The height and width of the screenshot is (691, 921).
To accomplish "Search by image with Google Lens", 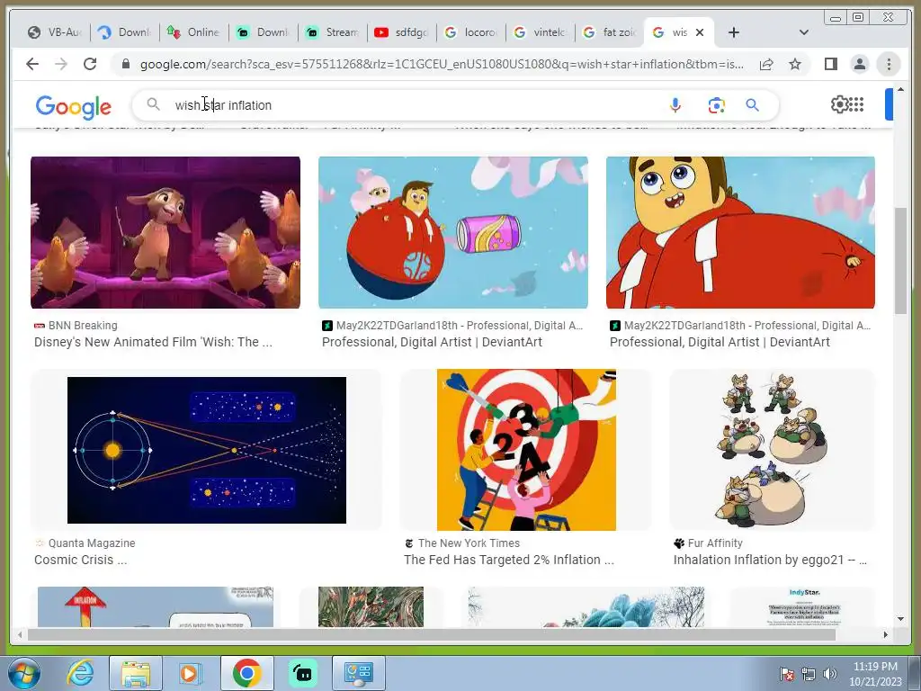I will (x=716, y=105).
